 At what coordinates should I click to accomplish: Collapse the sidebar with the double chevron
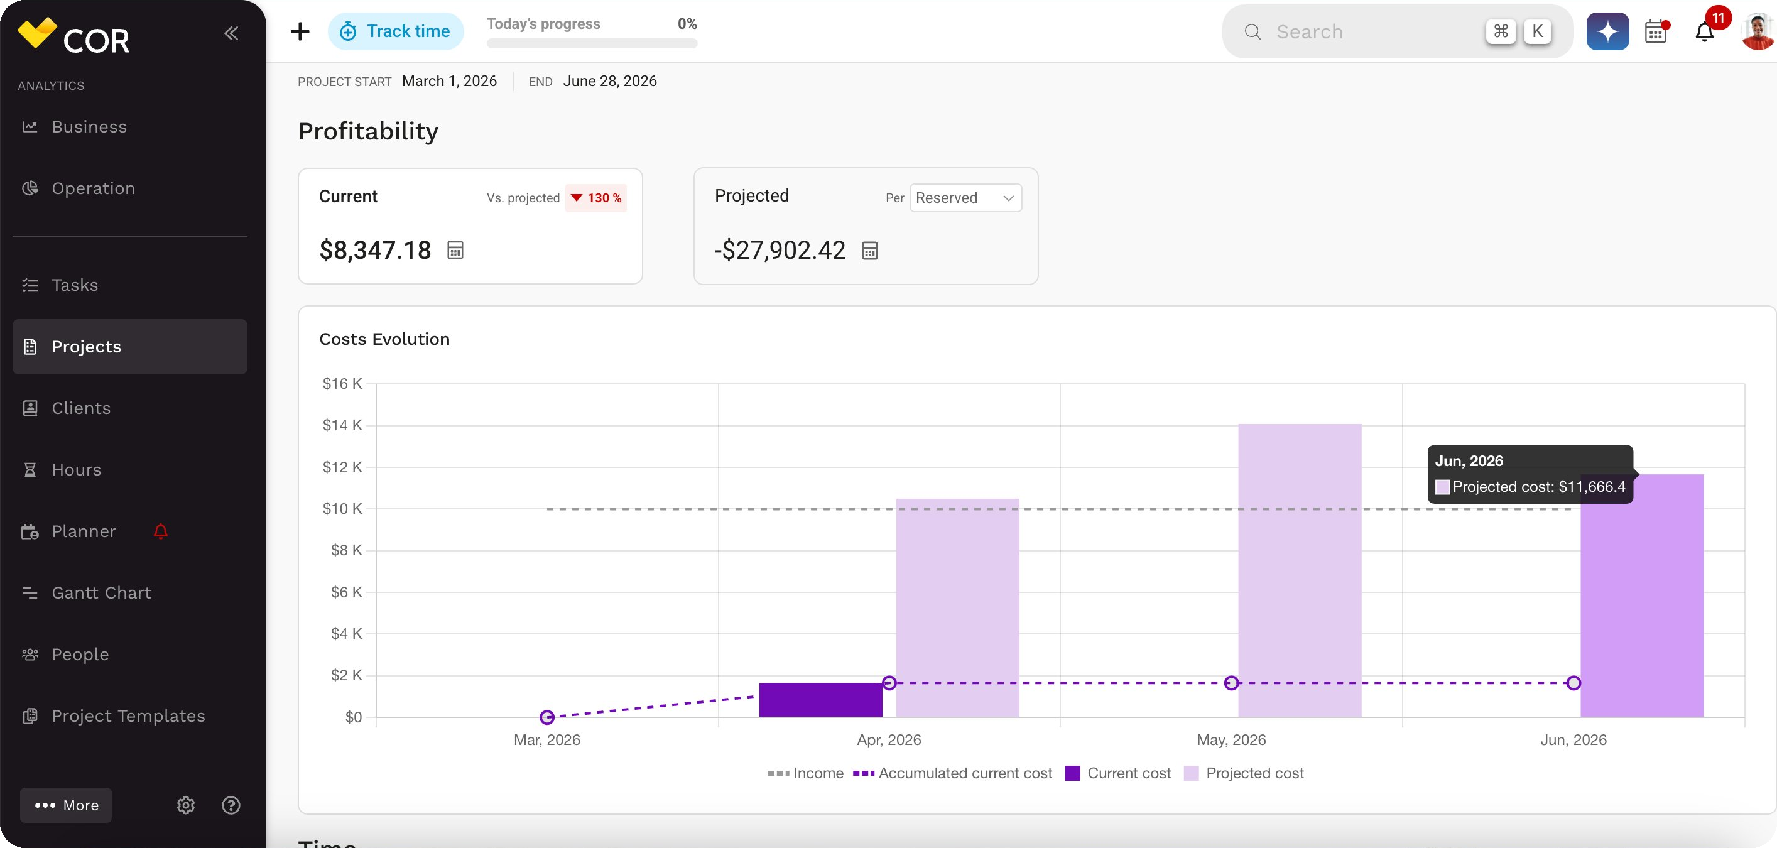[x=231, y=33]
